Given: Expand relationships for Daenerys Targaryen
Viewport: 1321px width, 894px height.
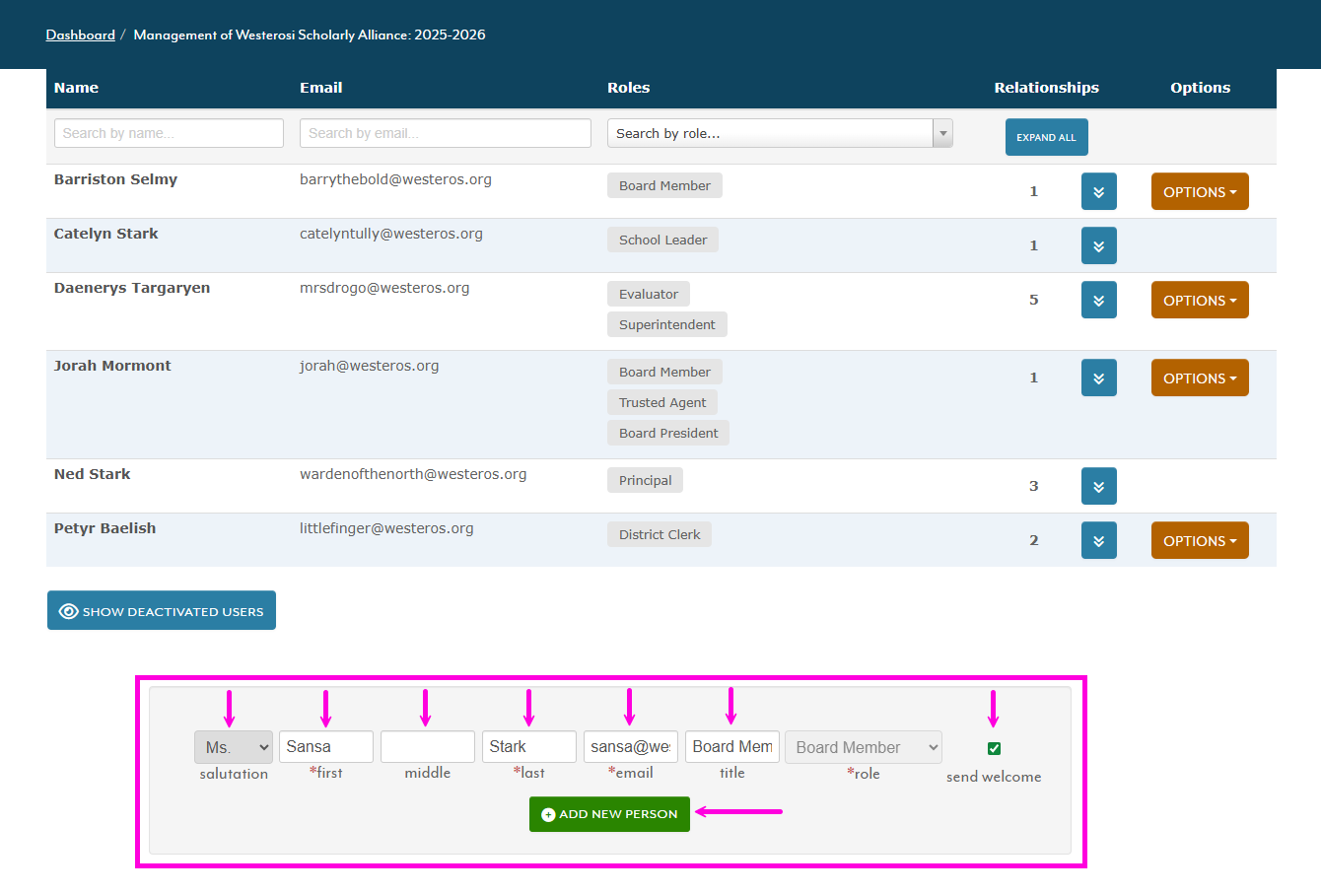Looking at the screenshot, I should tap(1098, 300).
